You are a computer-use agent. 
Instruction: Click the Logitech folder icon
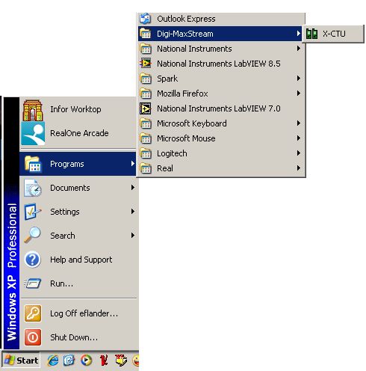point(146,153)
